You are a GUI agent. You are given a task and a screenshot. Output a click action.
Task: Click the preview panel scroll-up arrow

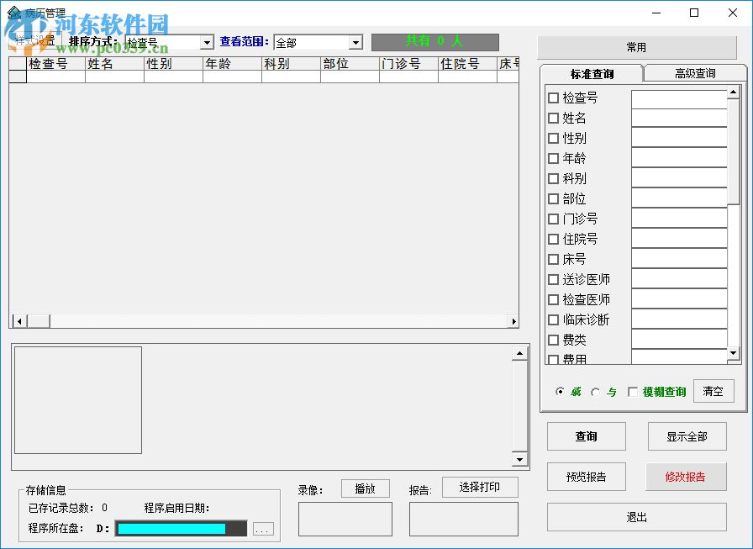(x=519, y=354)
